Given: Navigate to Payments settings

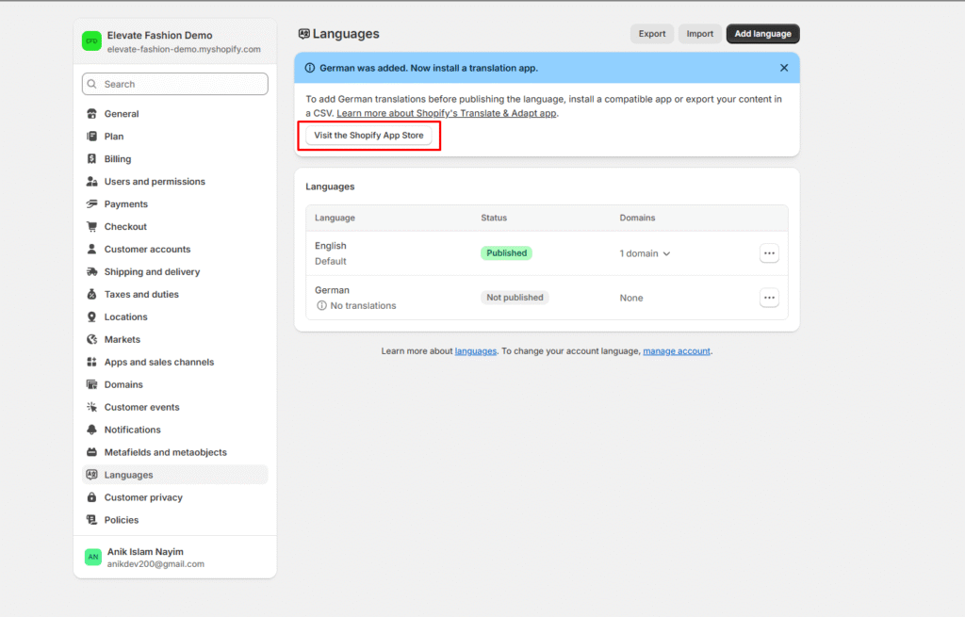Looking at the screenshot, I should [x=174, y=203].
